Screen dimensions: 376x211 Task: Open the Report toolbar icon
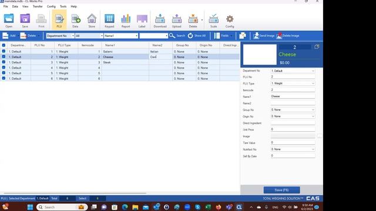point(126,21)
